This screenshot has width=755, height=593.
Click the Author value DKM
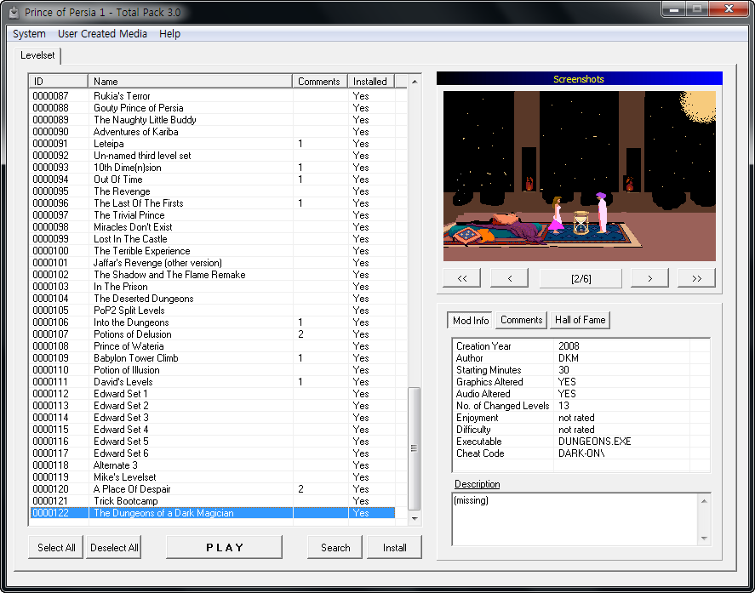click(569, 358)
